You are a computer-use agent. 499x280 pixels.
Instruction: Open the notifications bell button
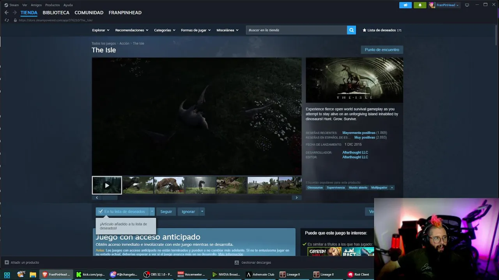(420, 5)
